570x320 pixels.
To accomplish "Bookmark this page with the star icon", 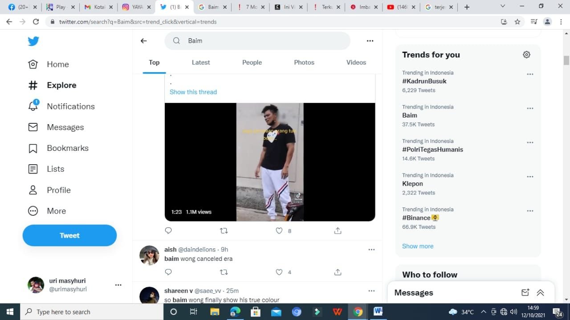I will (x=517, y=22).
